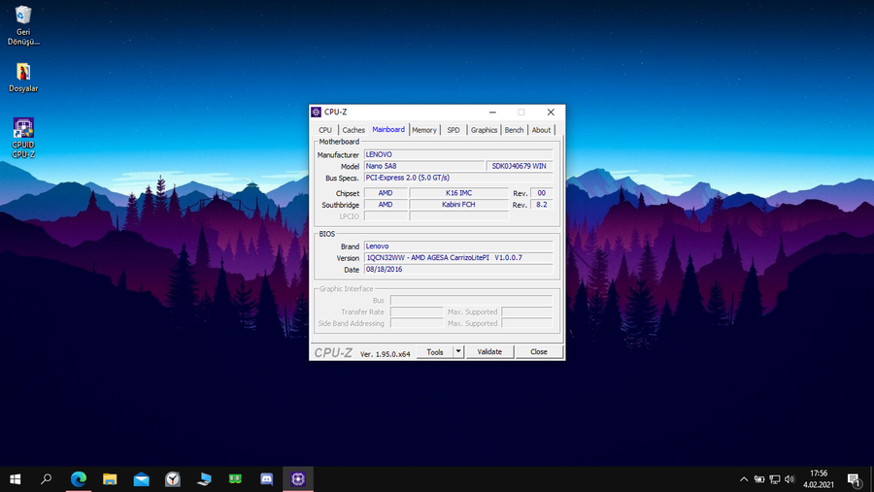Click the CPU-Z title bar app icon
Image resolution: width=874 pixels, height=492 pixels.
(x=316, y=112)
